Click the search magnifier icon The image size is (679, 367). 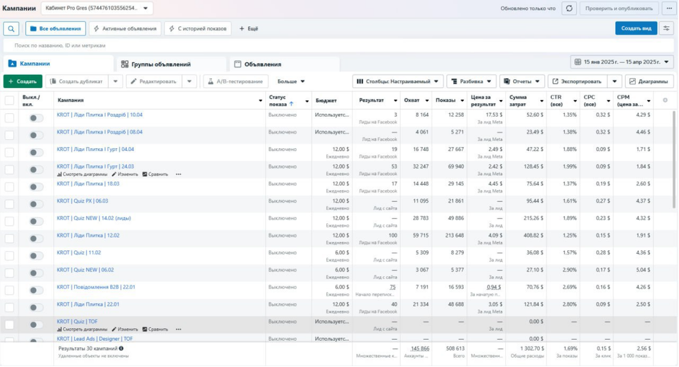(x=11, y=29)
